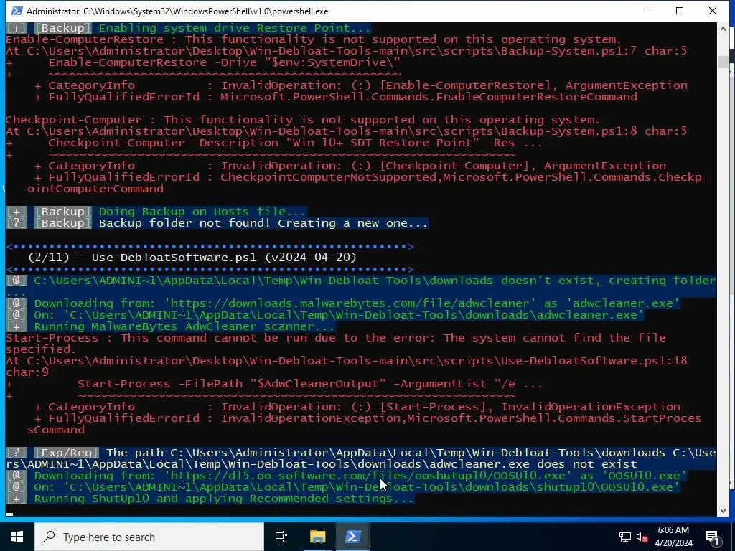Open Task View from taskbar
Image resolution: width=735 pixels, height=551 pixels.
tap(281, 537)
